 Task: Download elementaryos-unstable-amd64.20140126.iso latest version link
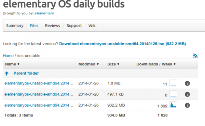click(x=123, y=44)
